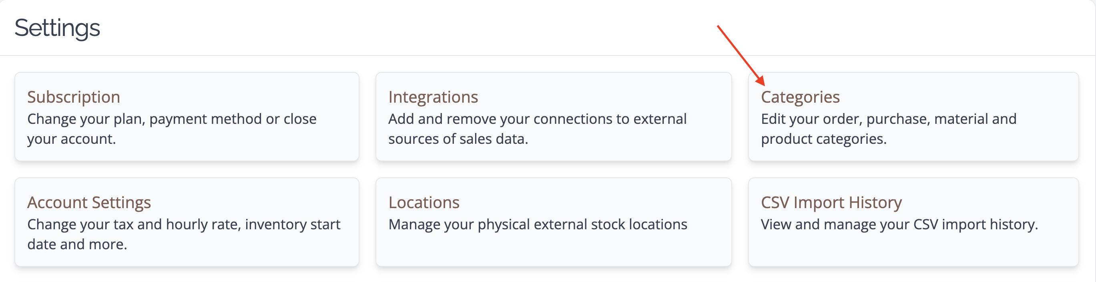Screen dimensions: 1096x282
Task: Click 'sources of sales data' text line
Action: 458,139
